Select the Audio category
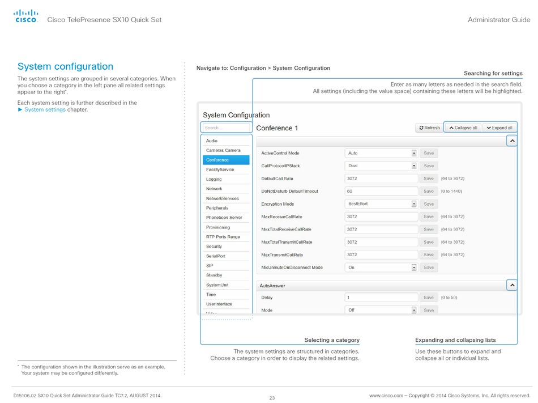 click(x=226, y=141)
